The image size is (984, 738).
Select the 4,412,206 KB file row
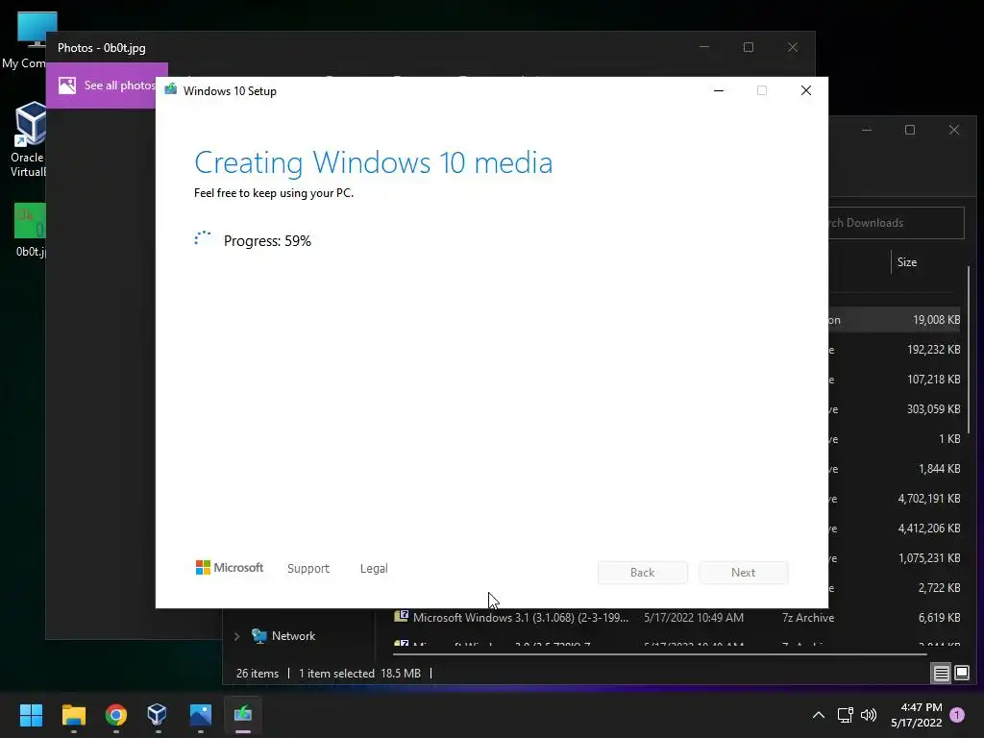[x=895, y=529]
